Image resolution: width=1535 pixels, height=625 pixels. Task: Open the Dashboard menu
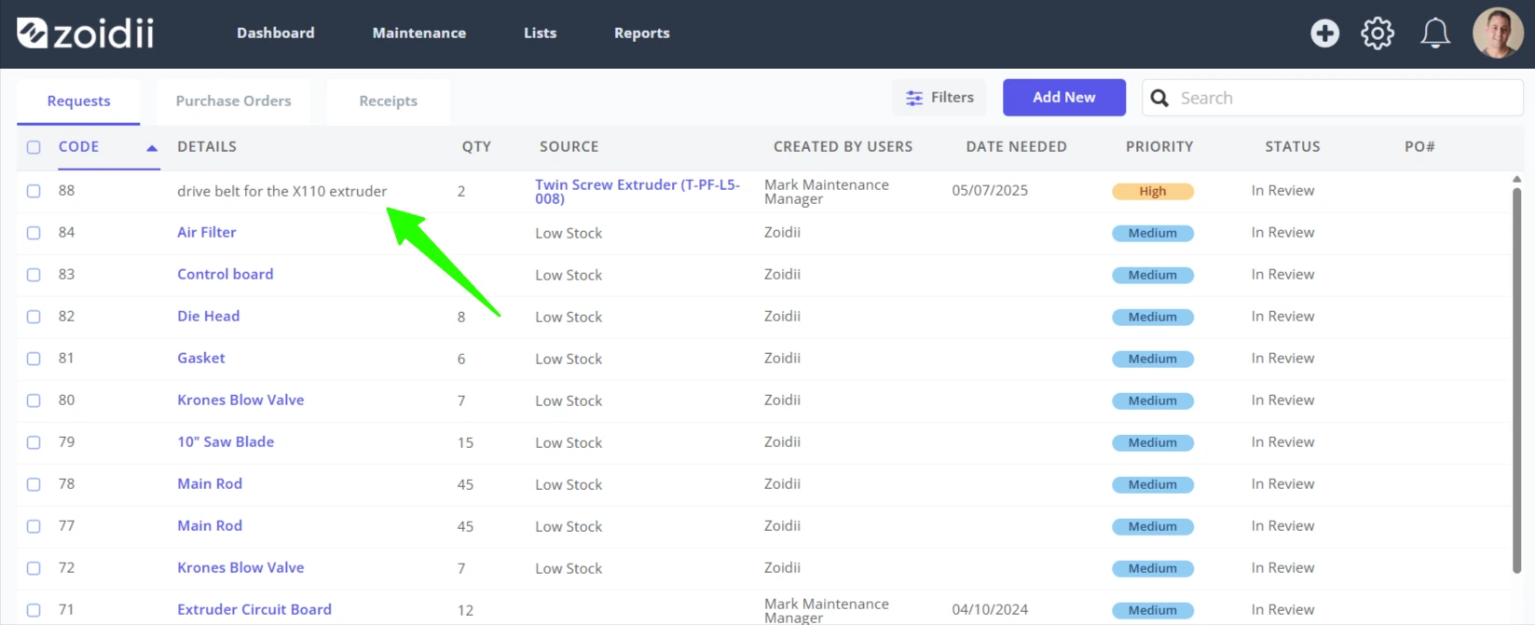point(276,33)
